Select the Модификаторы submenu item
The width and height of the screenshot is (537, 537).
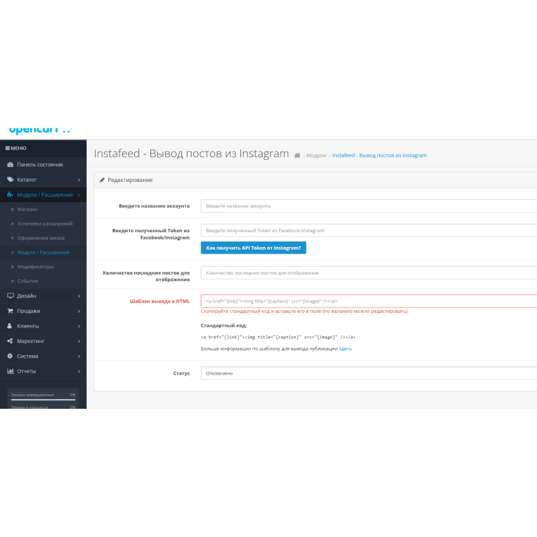[x=36, y=266]
